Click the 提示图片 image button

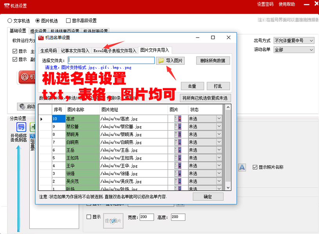(114, 221)
